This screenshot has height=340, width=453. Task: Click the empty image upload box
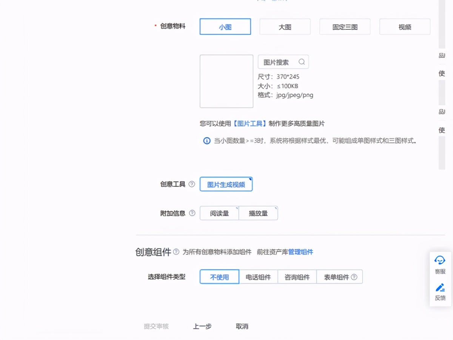click(226, 81)
